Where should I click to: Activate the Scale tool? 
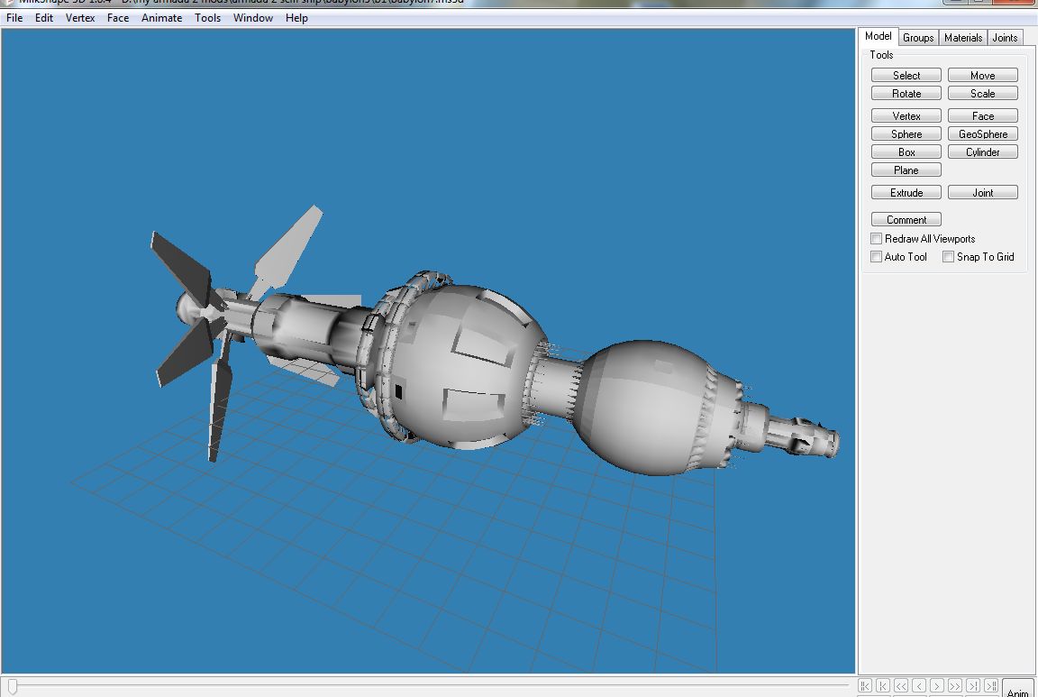click(x=983, y=94)
